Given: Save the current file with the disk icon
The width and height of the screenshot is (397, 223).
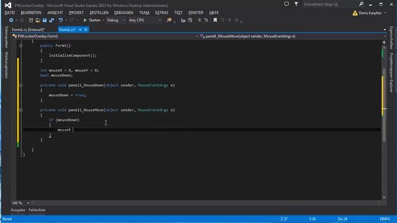Looking at the screenshot, I should click(x=45, y=20).
